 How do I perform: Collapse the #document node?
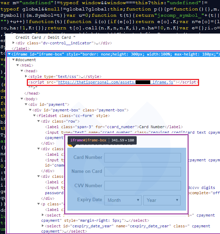coord(14,60)
